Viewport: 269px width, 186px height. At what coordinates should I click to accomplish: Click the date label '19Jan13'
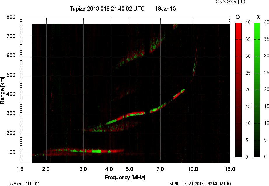click(x=165, y=8)
